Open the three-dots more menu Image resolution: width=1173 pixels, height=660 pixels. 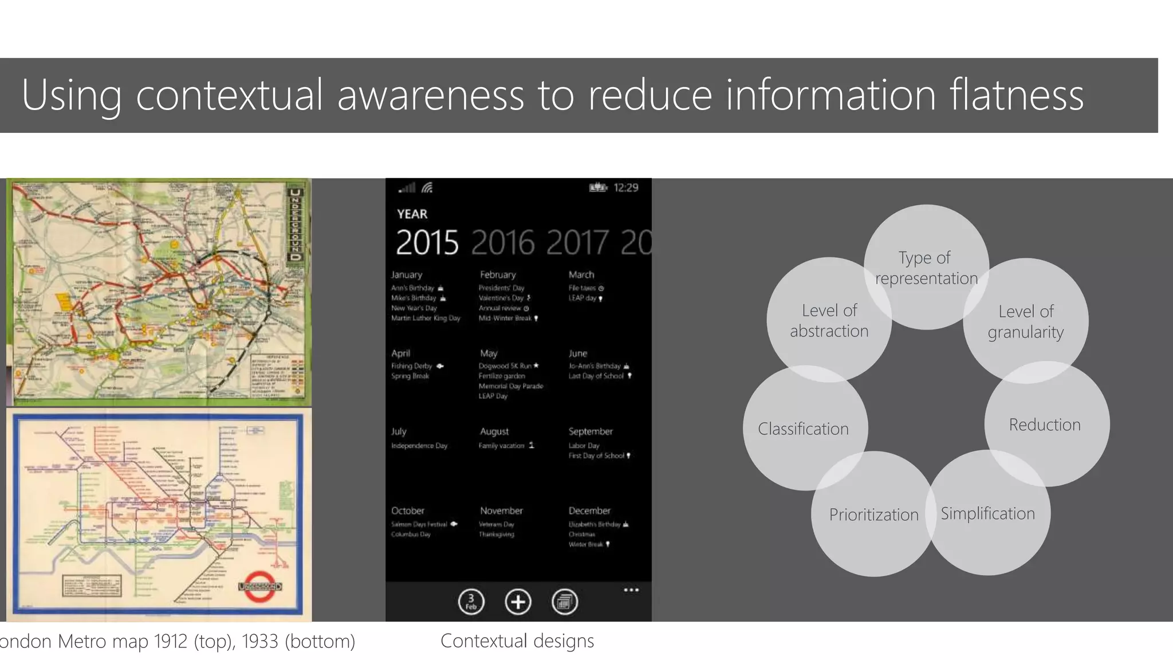click(631, 590)
